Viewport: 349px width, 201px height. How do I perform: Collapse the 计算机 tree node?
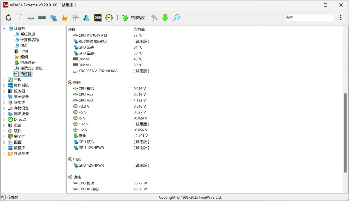(4, 29)
